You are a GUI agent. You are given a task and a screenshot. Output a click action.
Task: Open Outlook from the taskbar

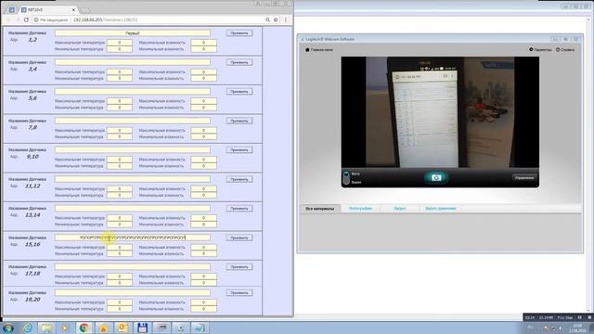123,328
